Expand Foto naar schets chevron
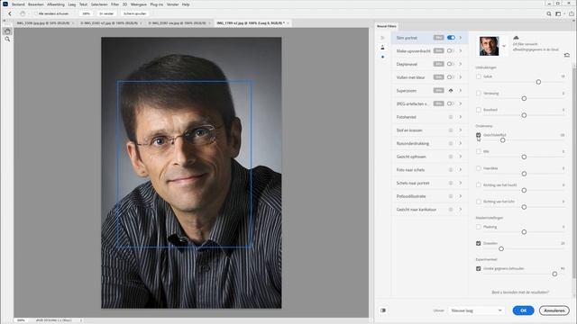577x324 pixels. click(461, 170)
